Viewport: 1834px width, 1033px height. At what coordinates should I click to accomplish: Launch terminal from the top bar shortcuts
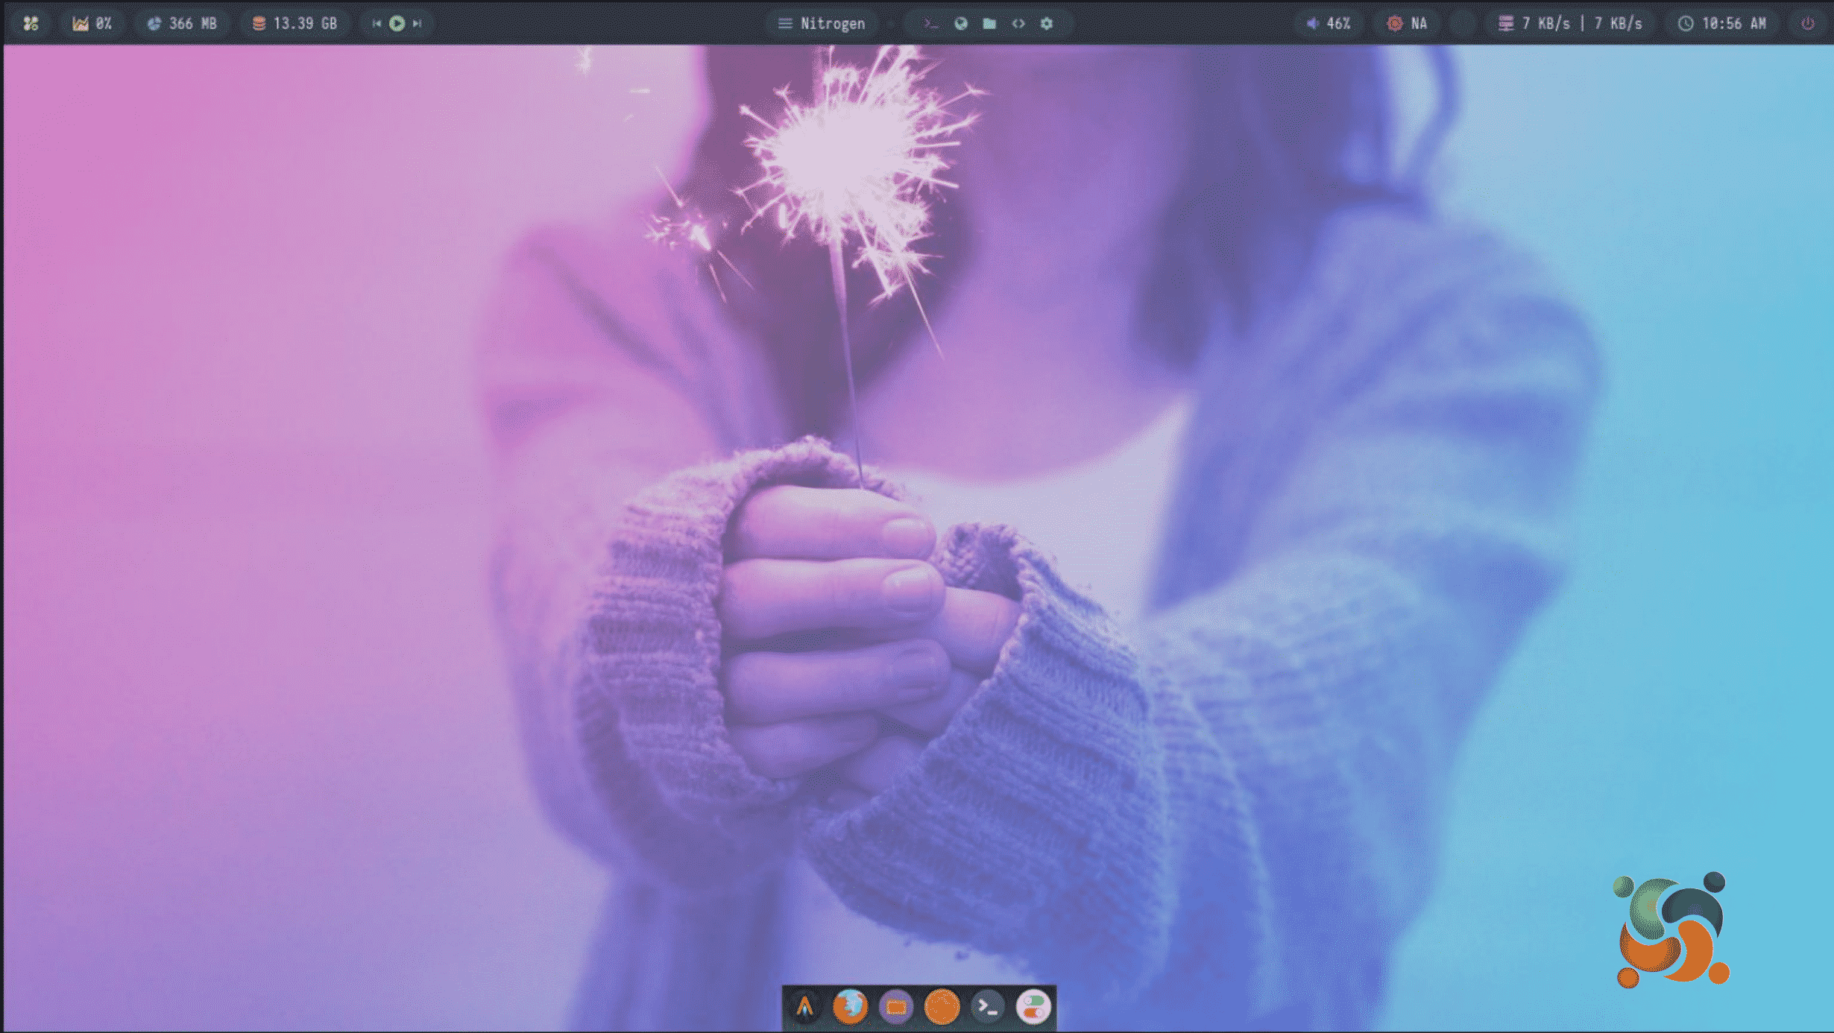point(931,24)
